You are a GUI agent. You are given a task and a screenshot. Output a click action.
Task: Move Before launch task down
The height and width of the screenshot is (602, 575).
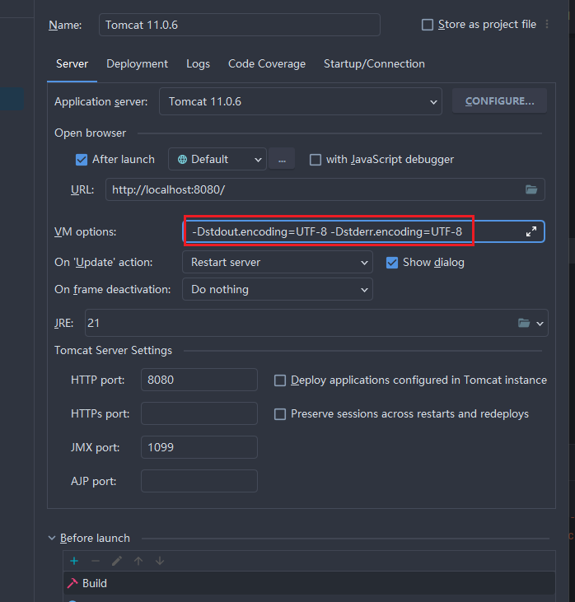pyautogui.click(x=160, y=561)
